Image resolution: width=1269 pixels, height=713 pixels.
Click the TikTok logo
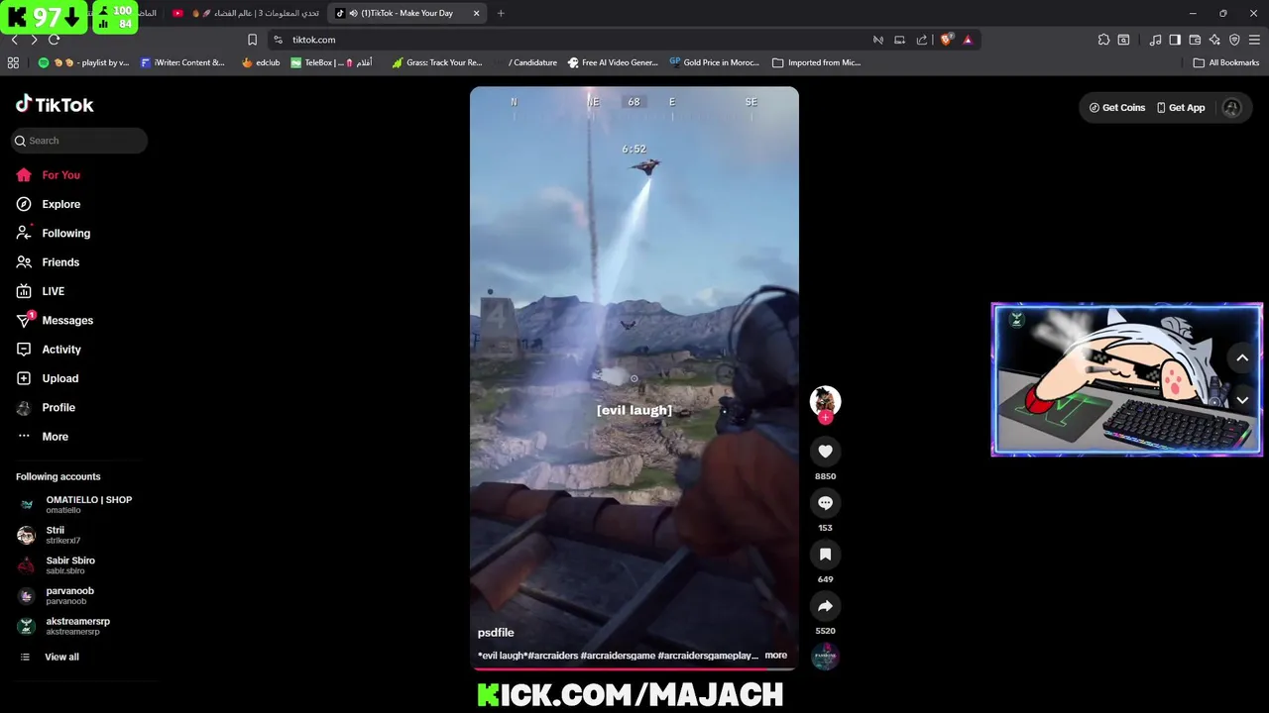[x=55, y=104]
